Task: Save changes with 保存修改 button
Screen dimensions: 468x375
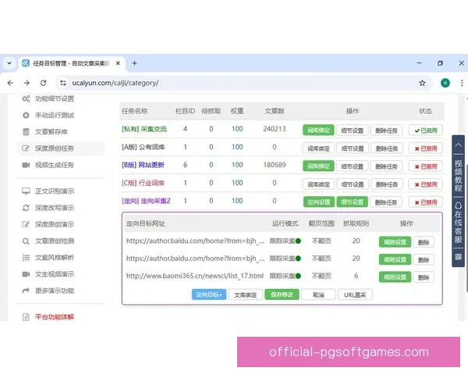Action: (282, 295)
